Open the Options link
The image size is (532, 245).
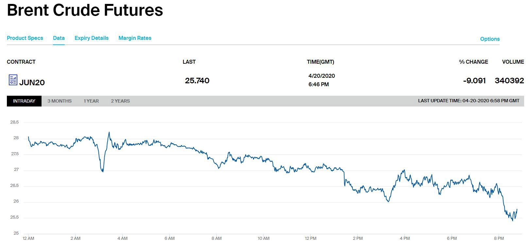pyautogui.click(x=490, y=39)
